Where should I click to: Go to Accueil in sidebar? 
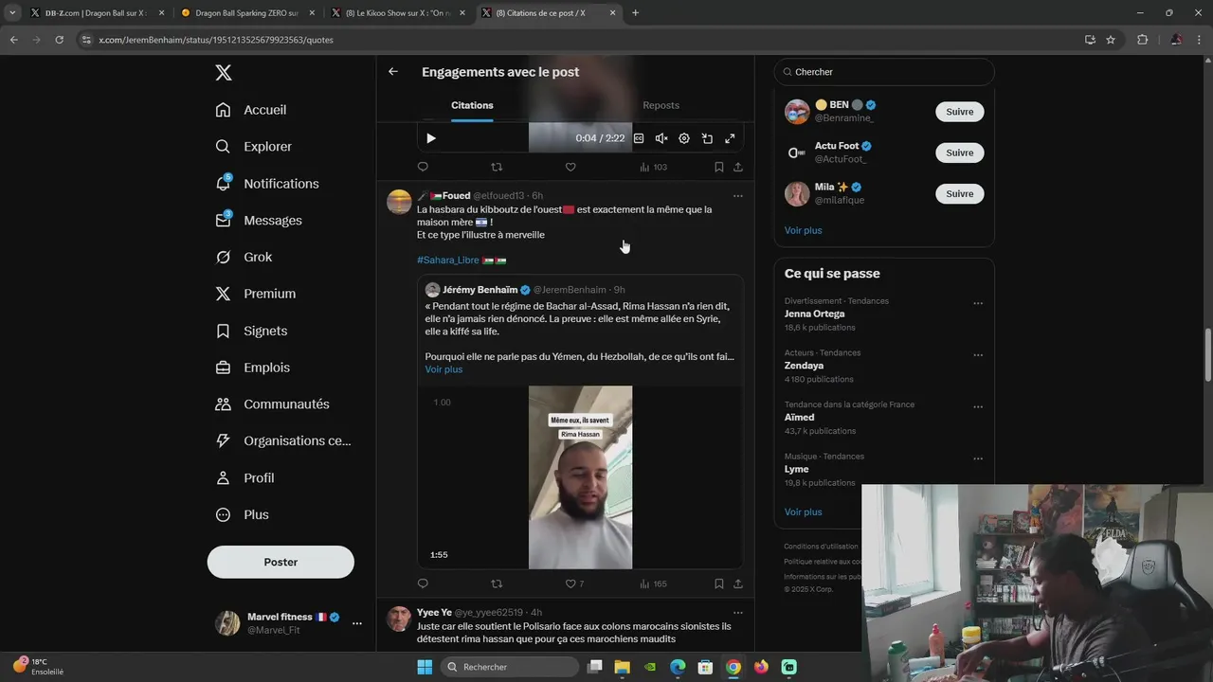coord(251,110)
